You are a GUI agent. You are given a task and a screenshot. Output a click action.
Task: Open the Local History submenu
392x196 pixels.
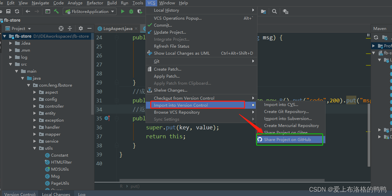pos(201,10)
